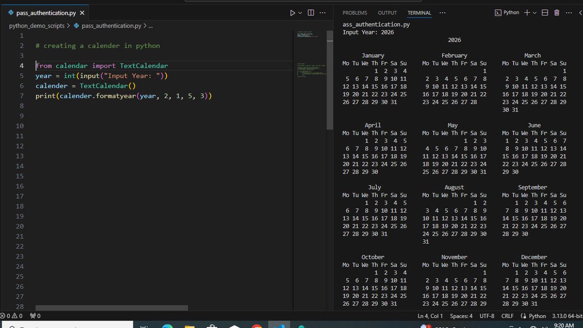Click the 'May' heading in terminal
583x328 pixels.
pyautogui.click(x=453, y=125)
